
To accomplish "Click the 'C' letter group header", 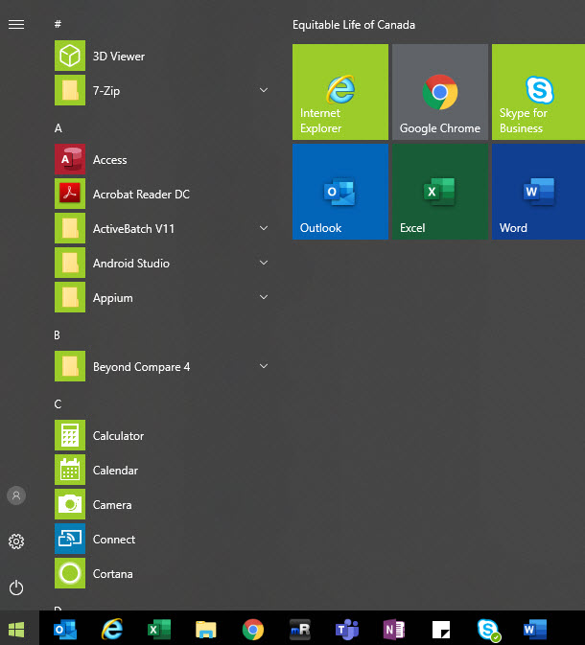I will 58,403.
